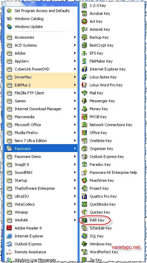Open the Microsoft Office submenu arrow
The height and width of the screenshot is (263, 147).
point(75,125)
